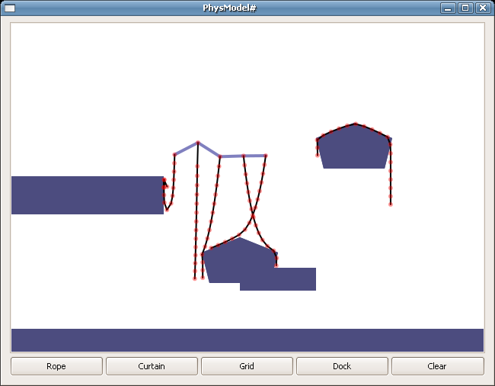
Task: Create a Grid object
Action: [x=247, y=366]
